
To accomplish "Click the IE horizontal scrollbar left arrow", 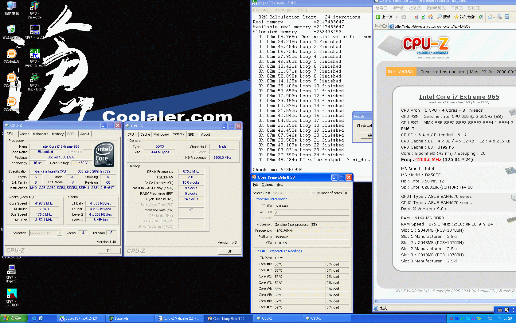I will point(376,301).
